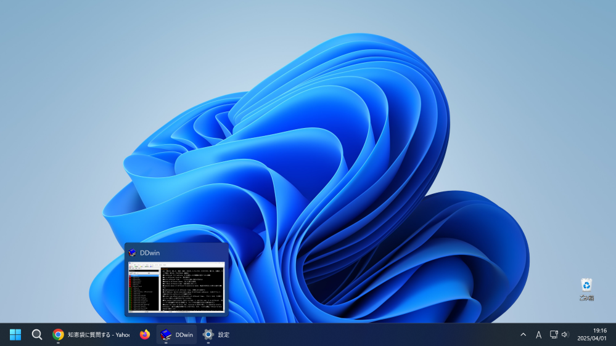Screen dimensions: 616x346
Task: Show hidden tray icons chevron
Action: coord(524,335)
